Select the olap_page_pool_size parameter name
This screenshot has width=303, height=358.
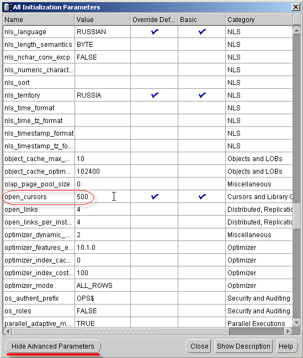[x=37, y=184]
